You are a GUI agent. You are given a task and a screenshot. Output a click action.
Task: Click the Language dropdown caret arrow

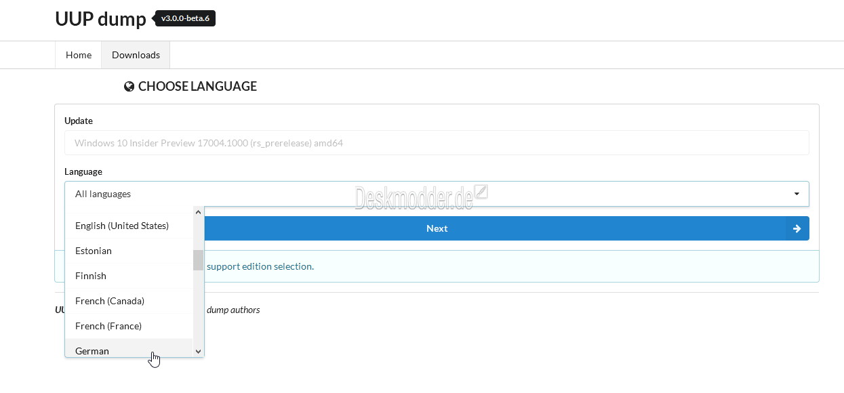click(x=797, y=194)
